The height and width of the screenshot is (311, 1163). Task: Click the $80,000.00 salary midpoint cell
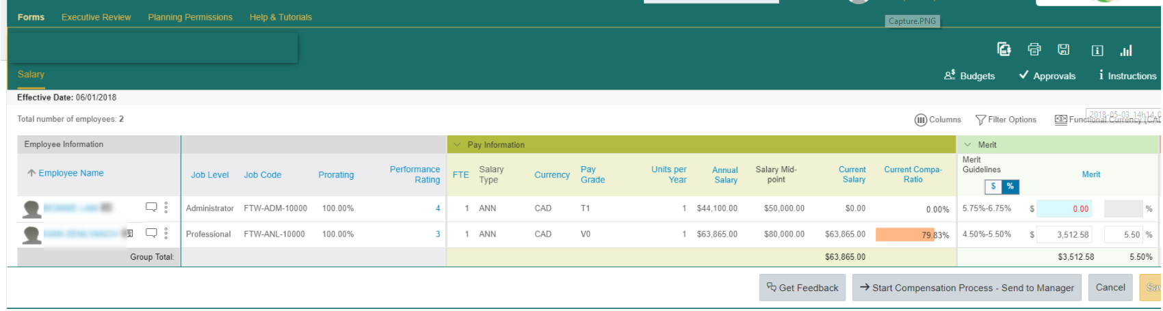point(784,234)
